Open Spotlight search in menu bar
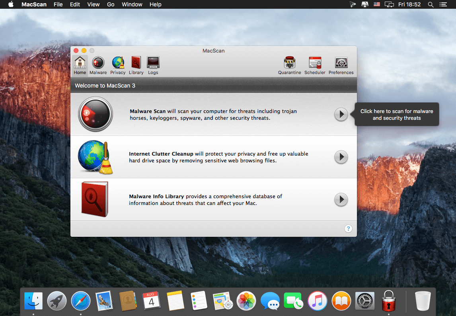Viewport: 456px width, 316px height. click(431, 4)
